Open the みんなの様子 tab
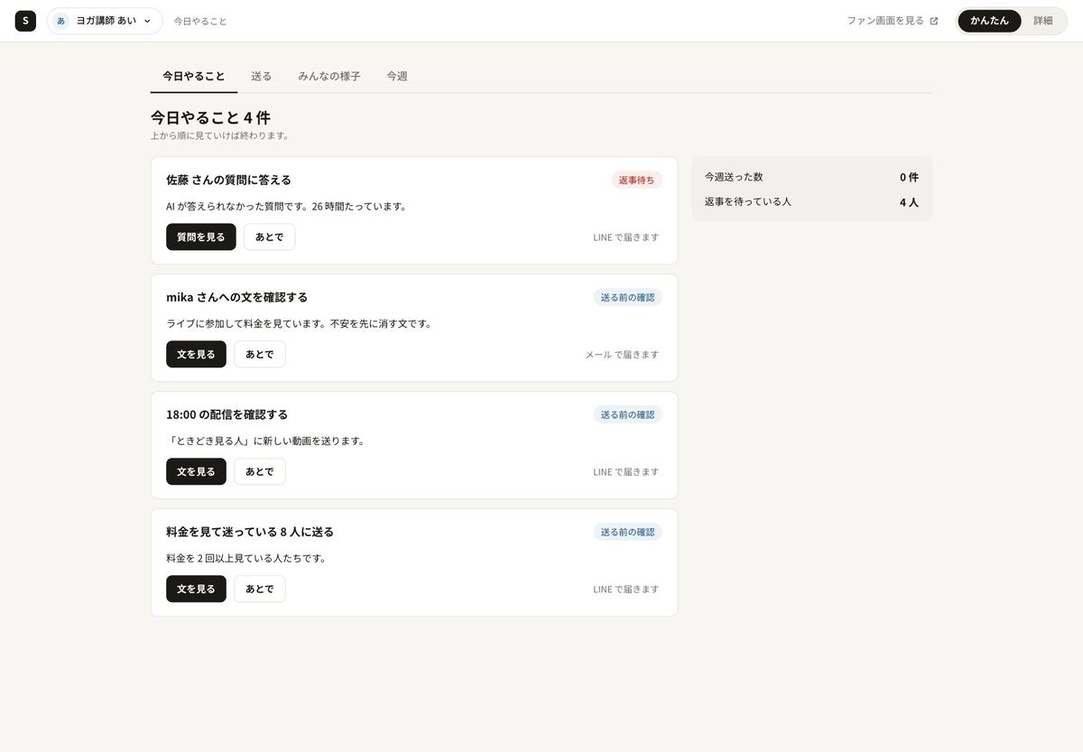The width and height of the screenshot is (1083, 752). [329, 77]
